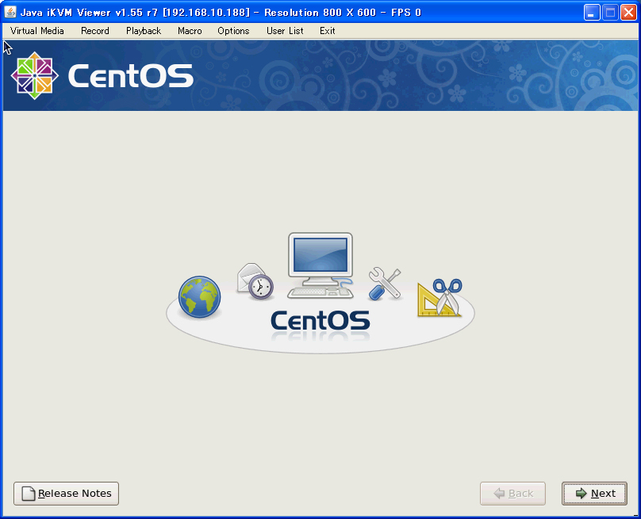Open the Options menu

point(233,31)
